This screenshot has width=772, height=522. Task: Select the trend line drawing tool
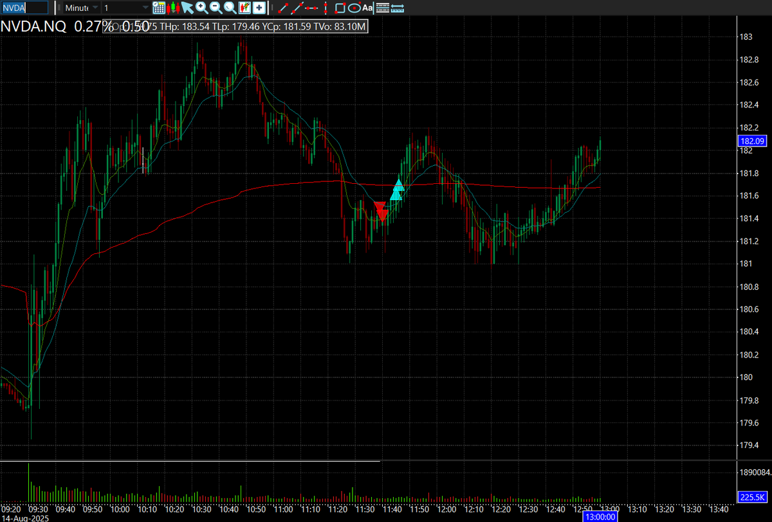tap(282, 8)
